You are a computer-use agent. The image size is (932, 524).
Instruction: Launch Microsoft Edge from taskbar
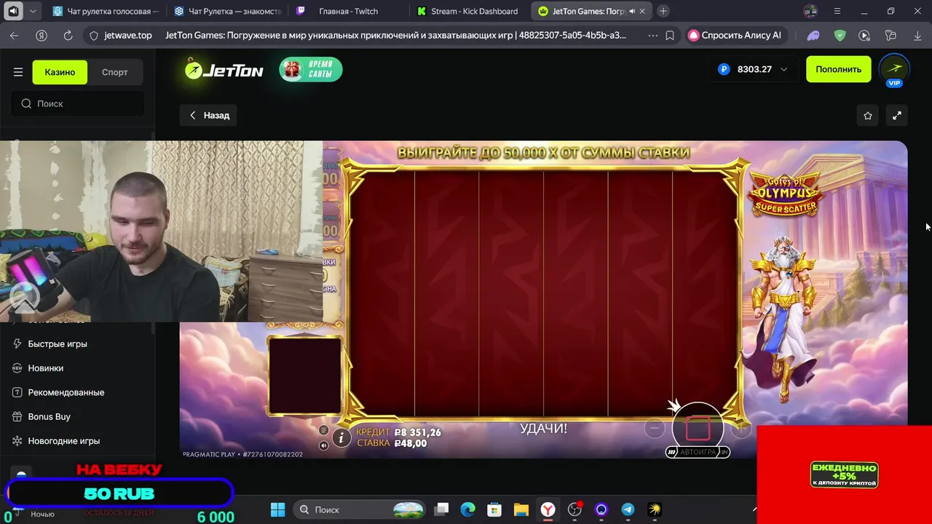(467, 509)
